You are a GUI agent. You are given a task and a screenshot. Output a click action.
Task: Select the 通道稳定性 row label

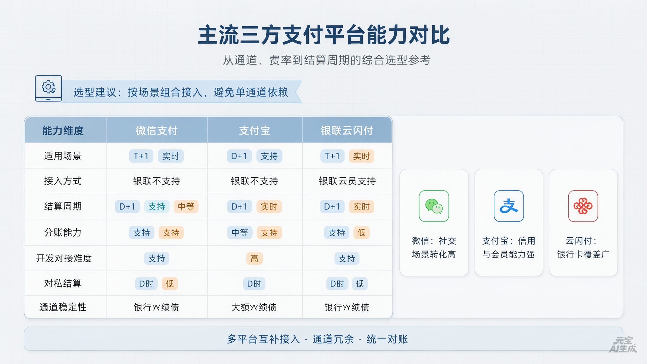click(x=63, y=307)
